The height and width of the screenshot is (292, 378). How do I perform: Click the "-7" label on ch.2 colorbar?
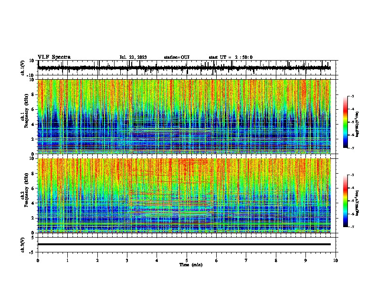click(x=352, y=227)
